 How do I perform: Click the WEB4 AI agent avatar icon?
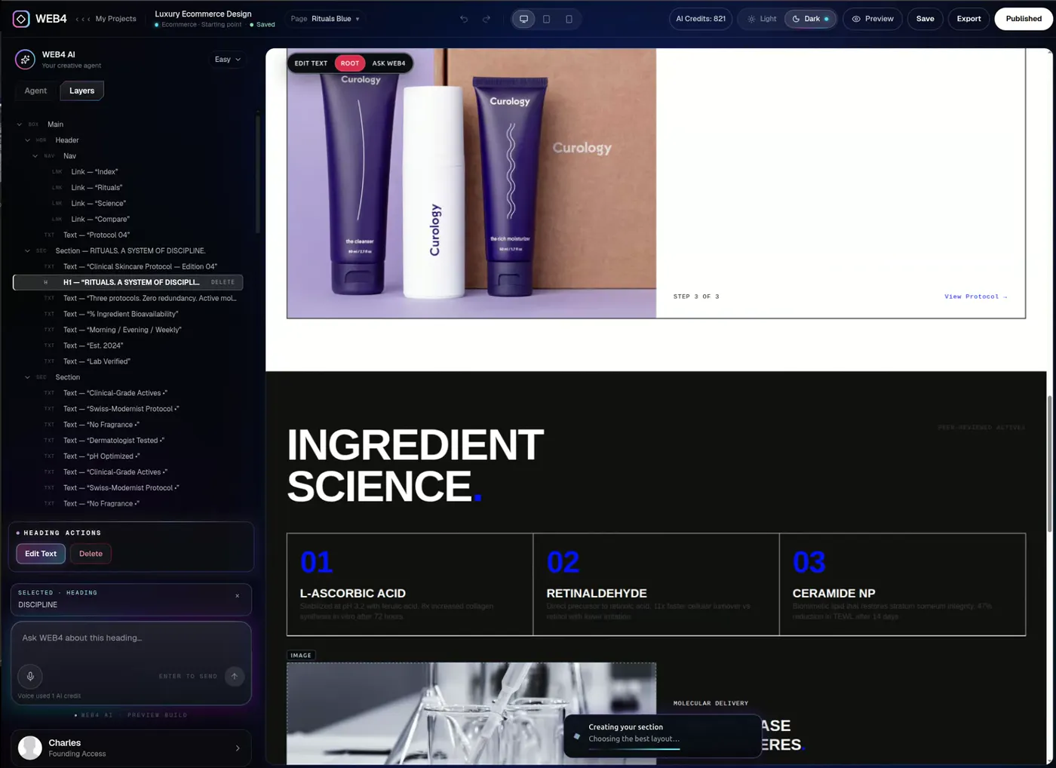click(25, 60)
